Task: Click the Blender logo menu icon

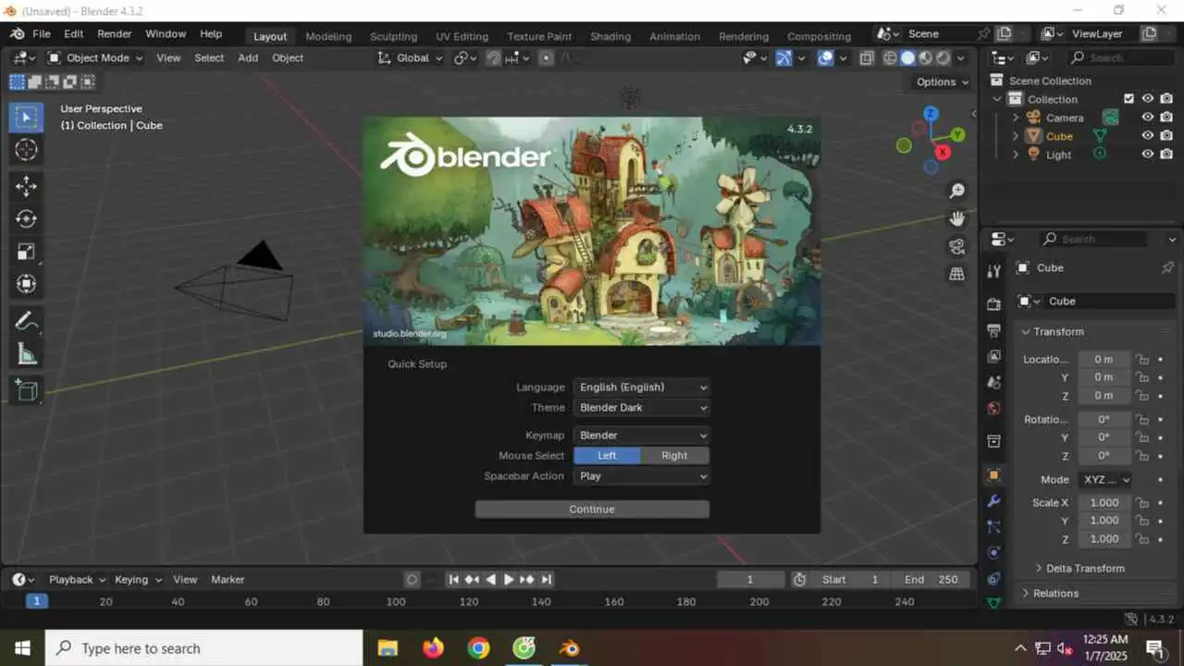Action: tap(17, 33)
